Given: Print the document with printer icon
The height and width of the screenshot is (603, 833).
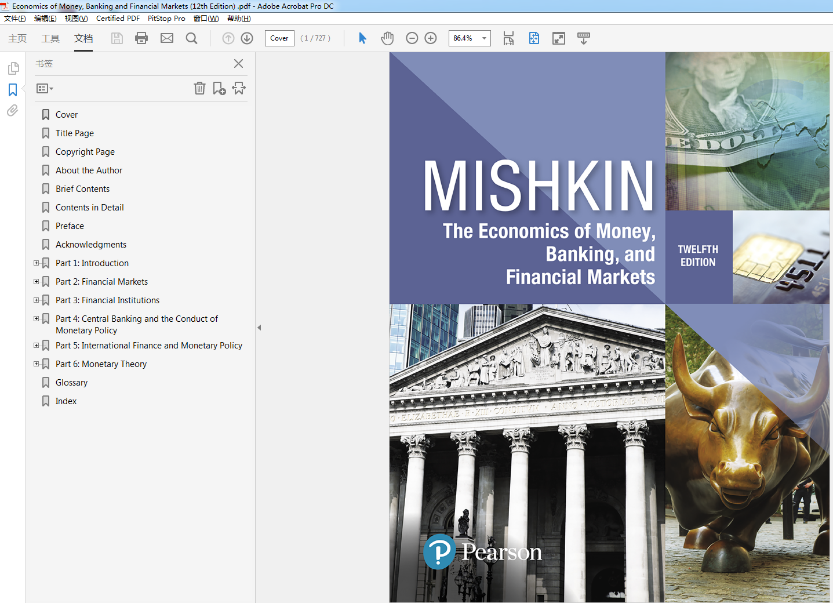Looking at the screenshot, I should (141, 38).
